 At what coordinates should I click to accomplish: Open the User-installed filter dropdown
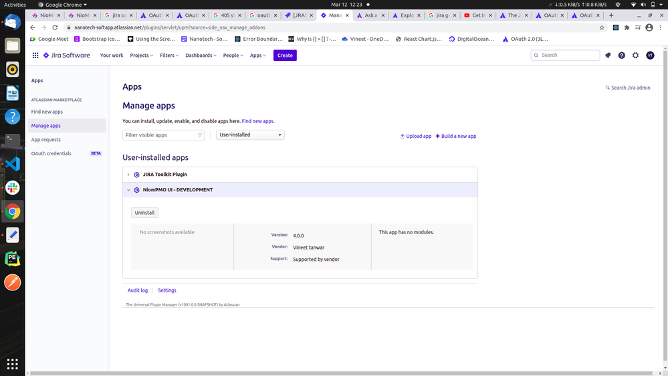(250, 134)
